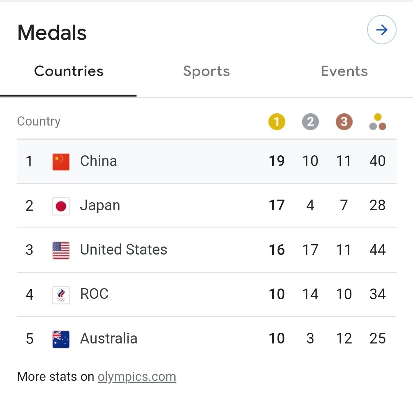
Task: Click the total medals three-dot icon
Action: (378, 122)
